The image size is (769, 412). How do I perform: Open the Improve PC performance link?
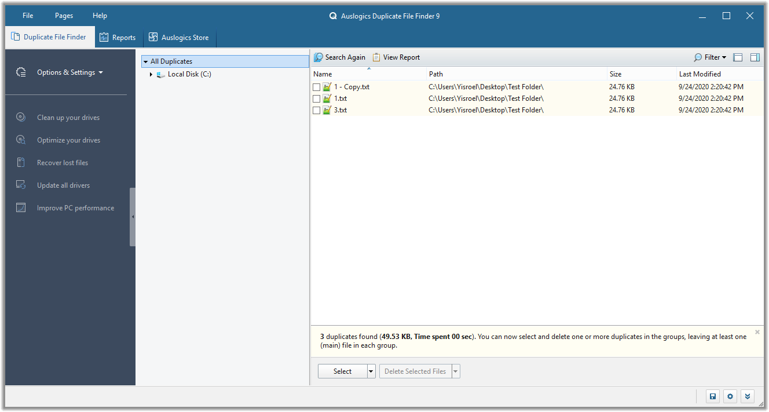(75, 208)
